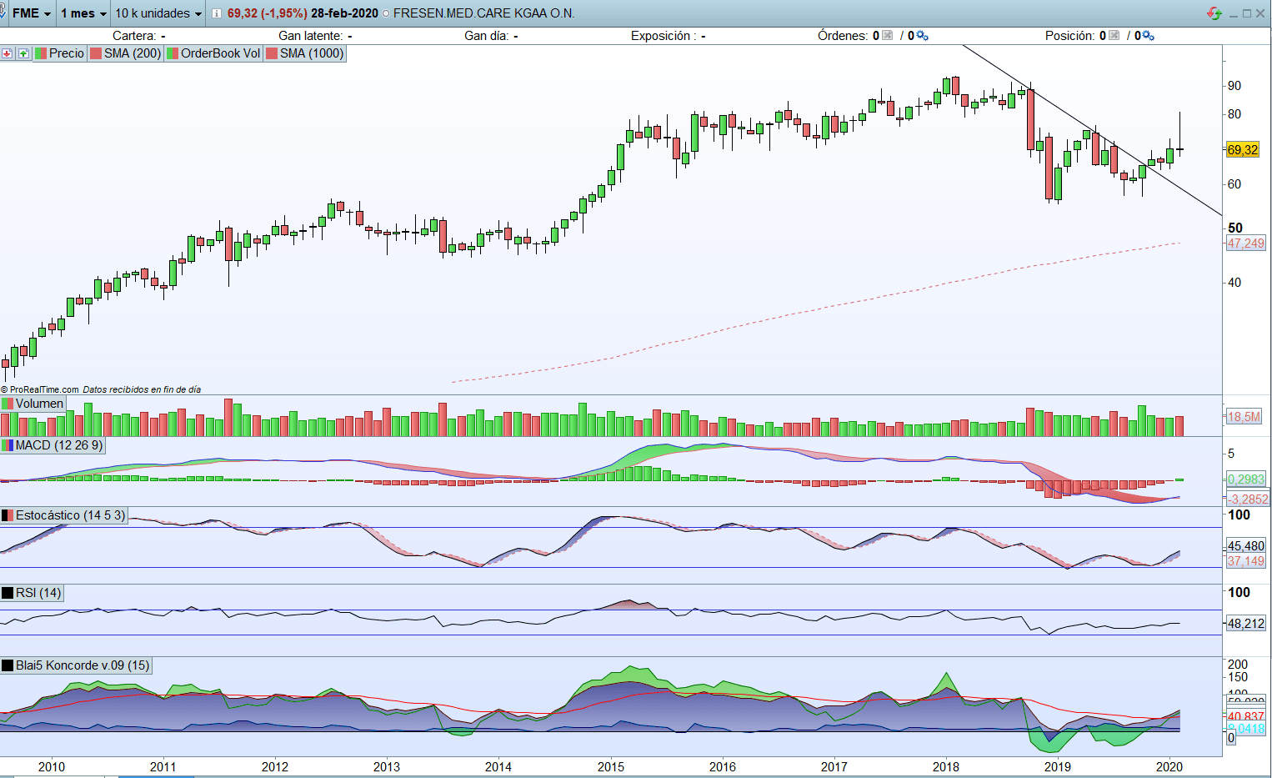
Task: Click the 2010 label on the time axis
Action: (x=51, y=767)
